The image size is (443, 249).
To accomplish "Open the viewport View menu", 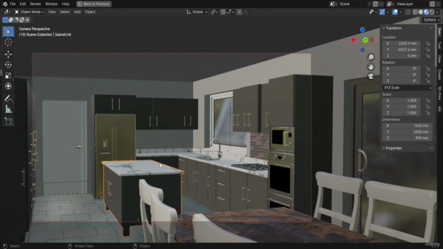I will coord(52,12).
